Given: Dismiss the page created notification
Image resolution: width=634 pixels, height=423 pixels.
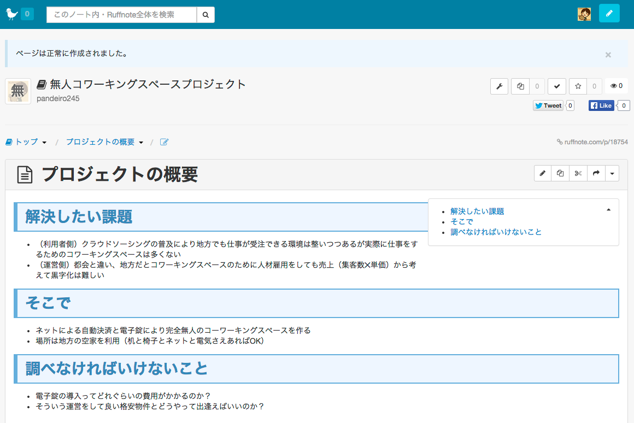Looking at the screenshot, I should [x=608, y=55].
